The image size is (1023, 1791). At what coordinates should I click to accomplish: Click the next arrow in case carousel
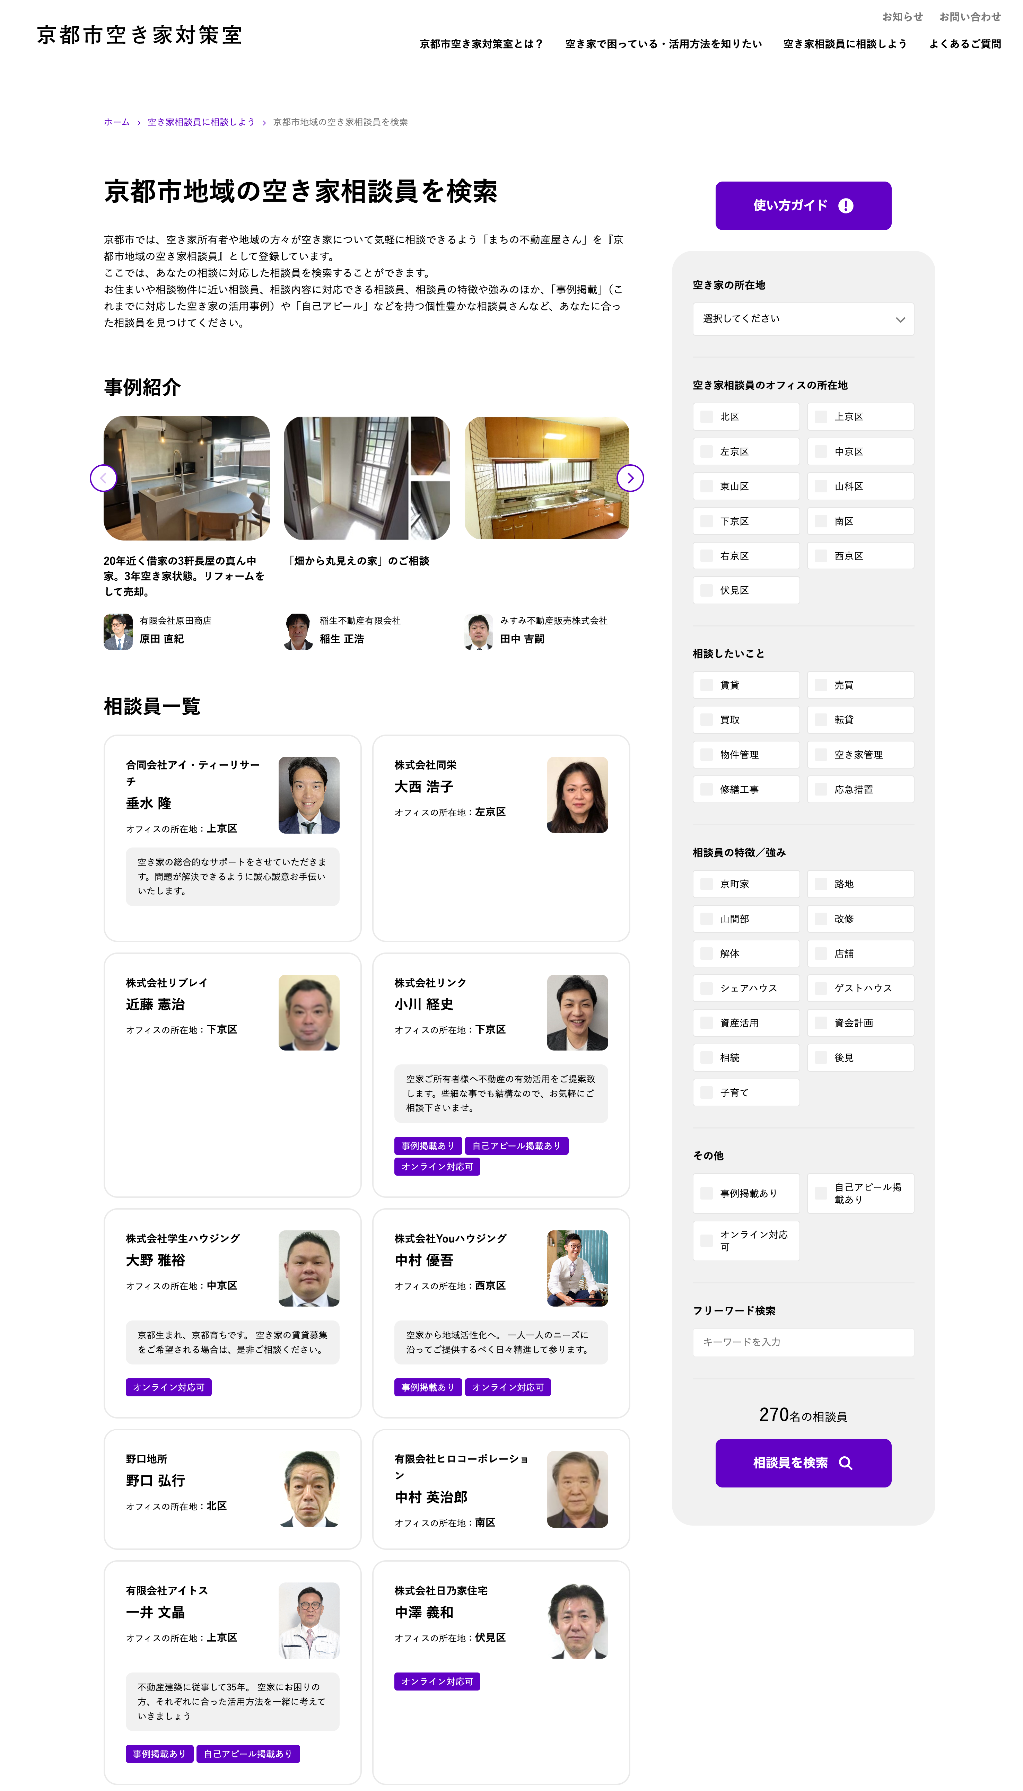point(630,478)
